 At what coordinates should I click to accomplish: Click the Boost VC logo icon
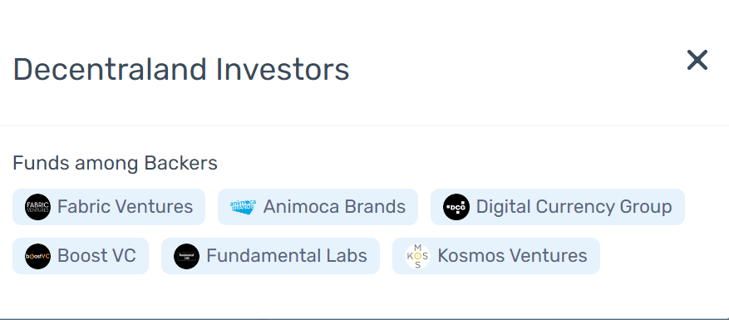37,256
